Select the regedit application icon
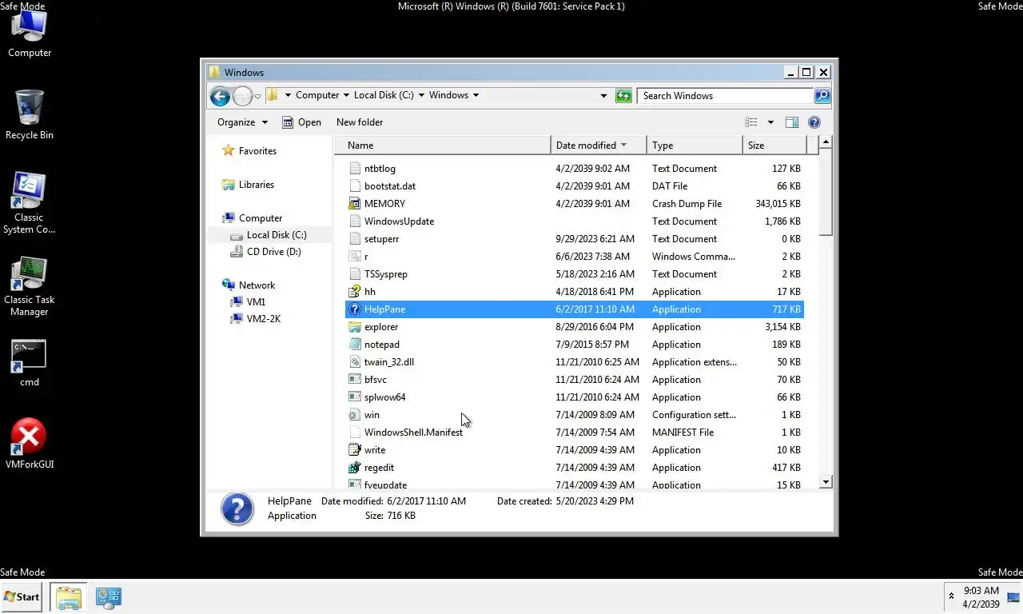The image size is (1023, 614). (356, 468)
